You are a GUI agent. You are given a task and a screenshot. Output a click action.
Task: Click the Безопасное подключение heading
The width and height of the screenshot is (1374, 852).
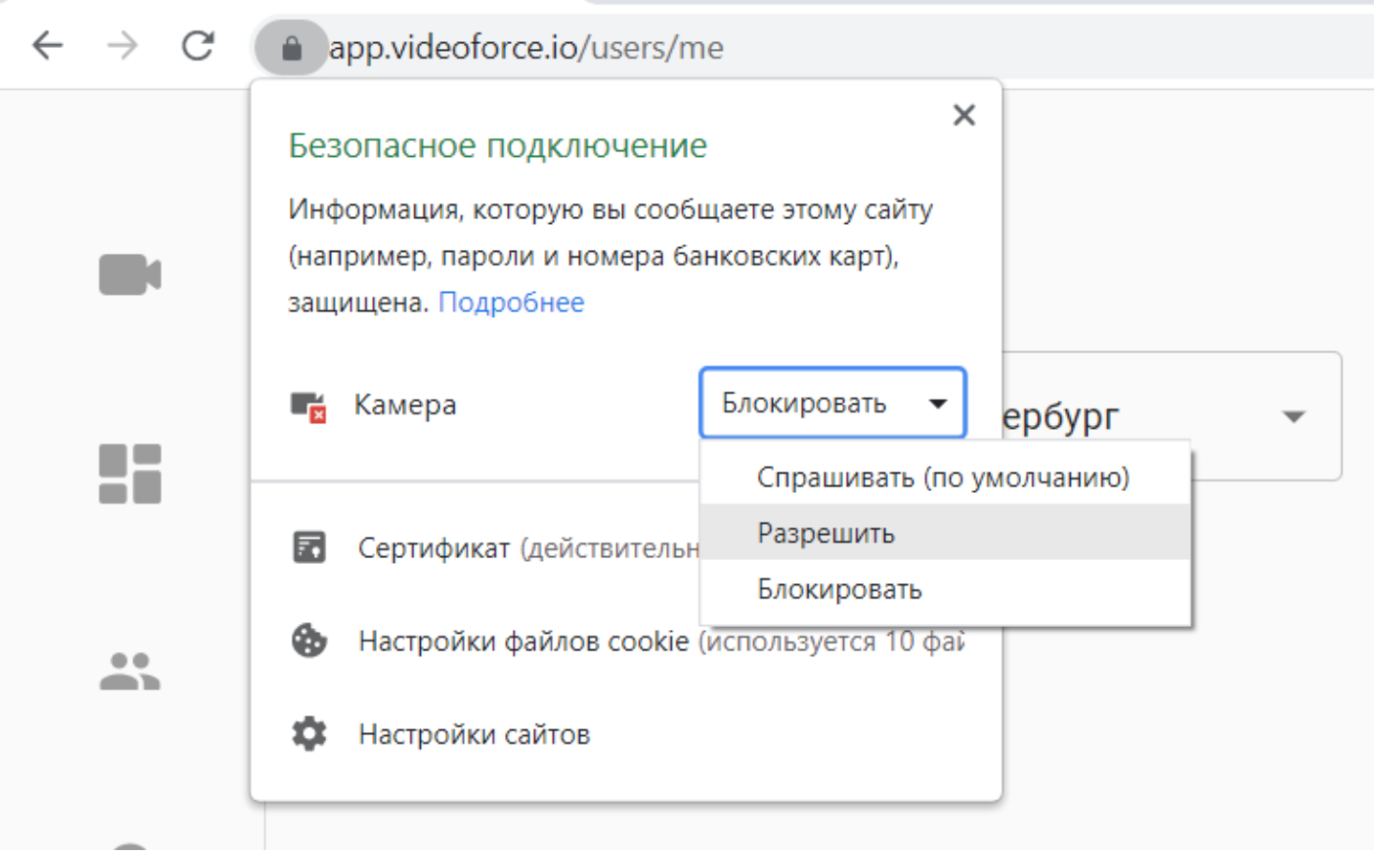[x=498, y=146]
